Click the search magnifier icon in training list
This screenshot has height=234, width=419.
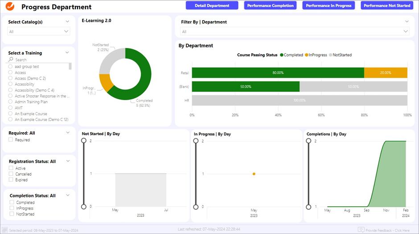[11, 60]
